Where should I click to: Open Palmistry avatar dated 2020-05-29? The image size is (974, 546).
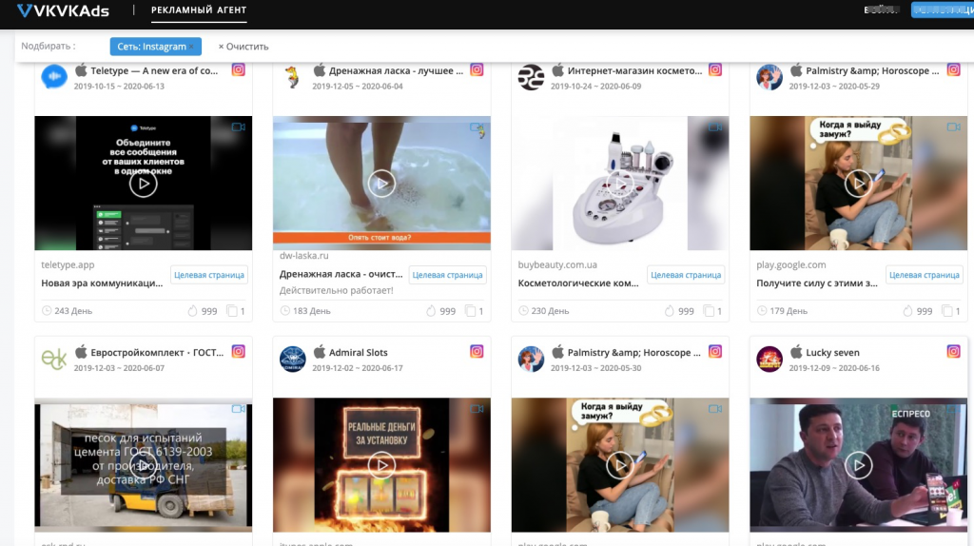click(769, 76)
